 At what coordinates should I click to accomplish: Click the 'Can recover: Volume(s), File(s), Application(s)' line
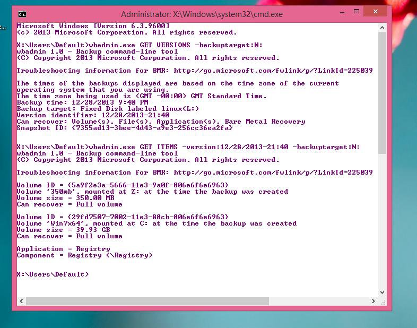161,122
